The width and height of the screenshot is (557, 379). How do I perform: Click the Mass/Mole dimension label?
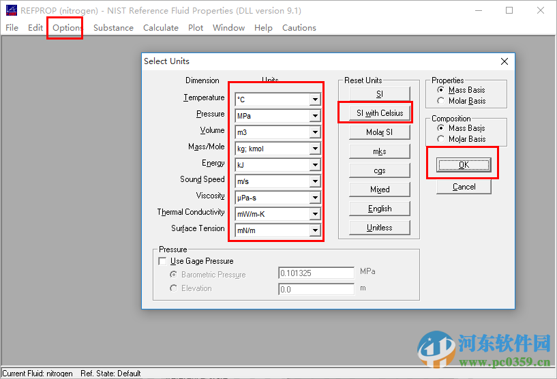[x=207, y=147]
